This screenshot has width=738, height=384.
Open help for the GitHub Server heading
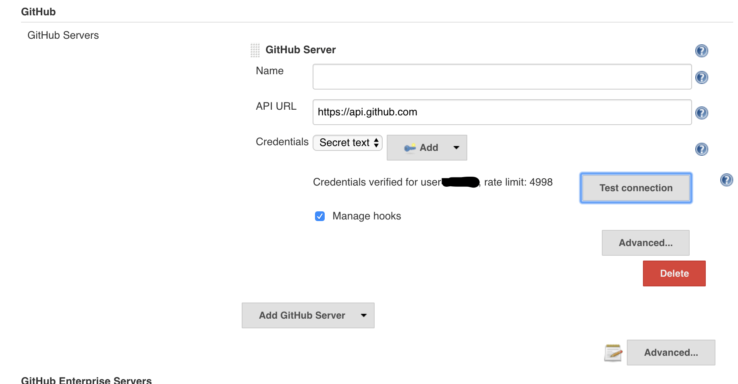tap(701, 51)
